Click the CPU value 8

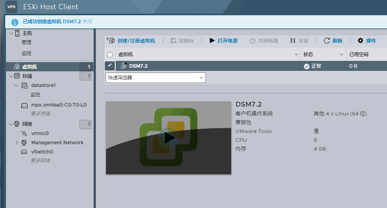point(316,140)
